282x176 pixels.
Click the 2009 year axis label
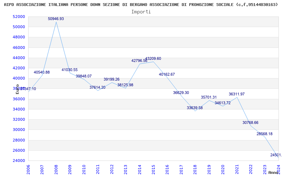pyautogui.click(x=70, y=169)
